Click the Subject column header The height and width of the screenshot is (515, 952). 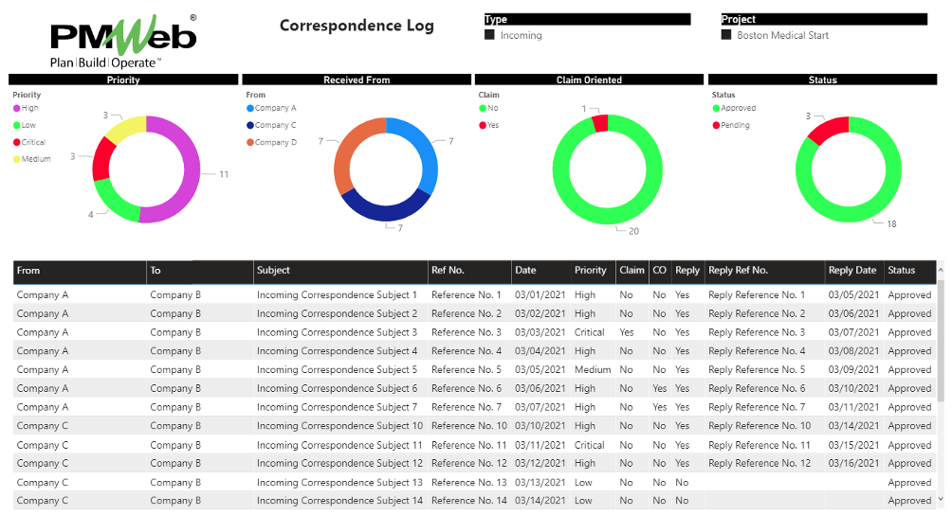pyautogui.click(x=273, y=271)
